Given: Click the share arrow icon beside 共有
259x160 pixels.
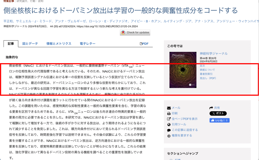Looking at the screenshot, I should pos(211,108).
